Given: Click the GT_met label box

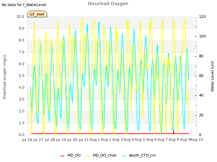Looking at the screenshot, I should [37, 14].
